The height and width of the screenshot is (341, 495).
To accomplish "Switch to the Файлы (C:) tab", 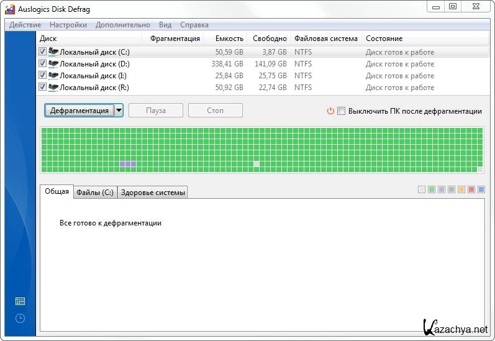I will click(x=94, y=193).
